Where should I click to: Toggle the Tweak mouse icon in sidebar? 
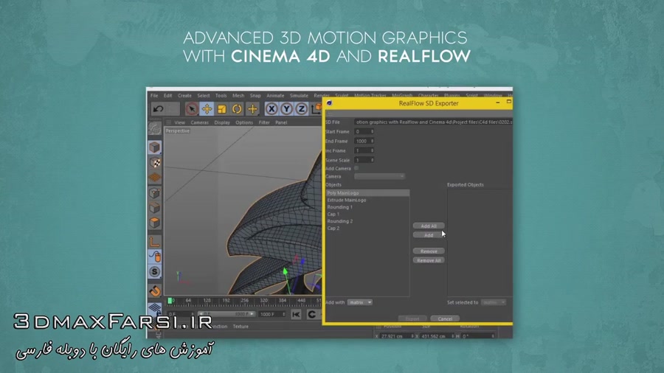[x=155, y=257]
